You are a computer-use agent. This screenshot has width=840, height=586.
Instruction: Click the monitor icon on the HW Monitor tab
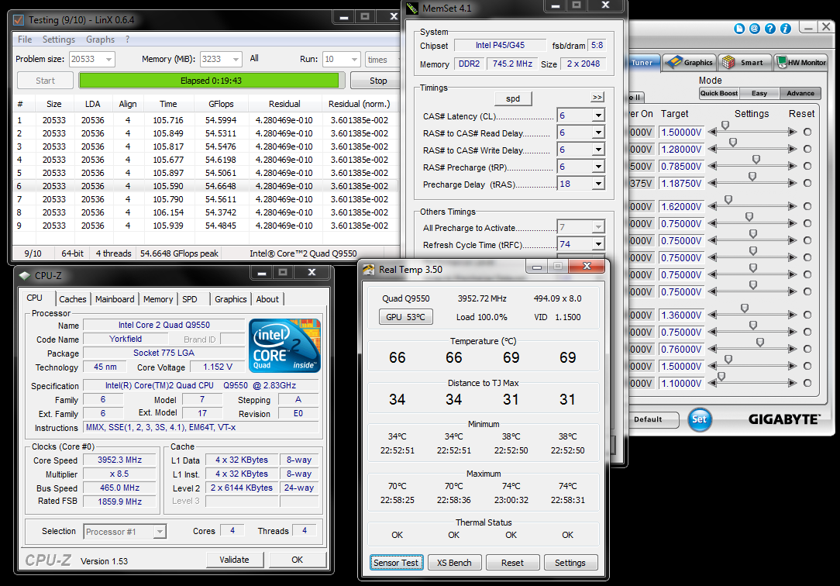point(782,63)
